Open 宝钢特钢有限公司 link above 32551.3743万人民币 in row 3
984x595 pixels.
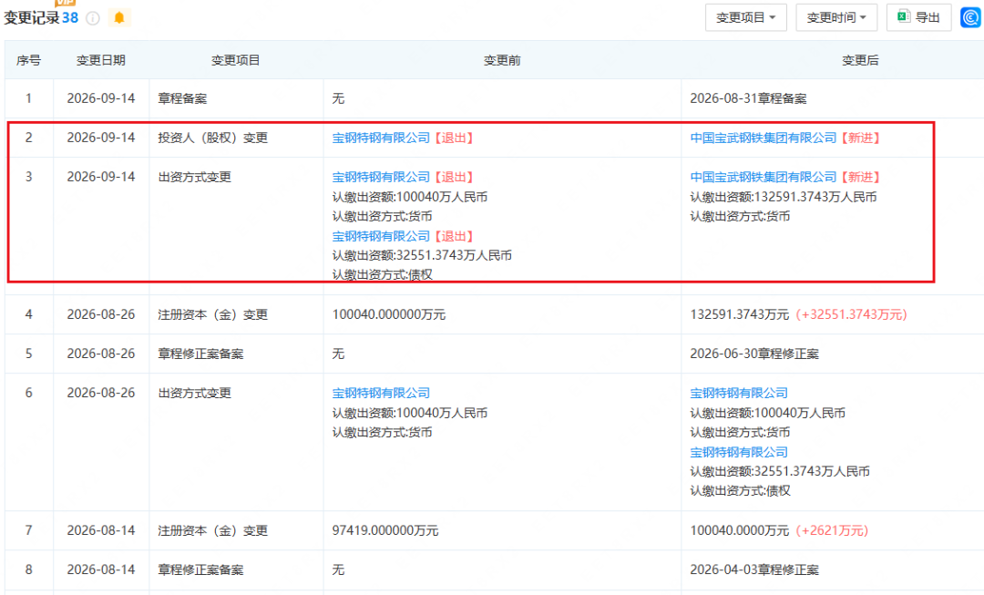(x=381, y=236)
